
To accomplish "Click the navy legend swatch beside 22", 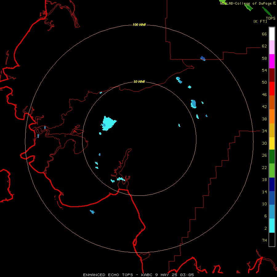I will pos(272,184).
